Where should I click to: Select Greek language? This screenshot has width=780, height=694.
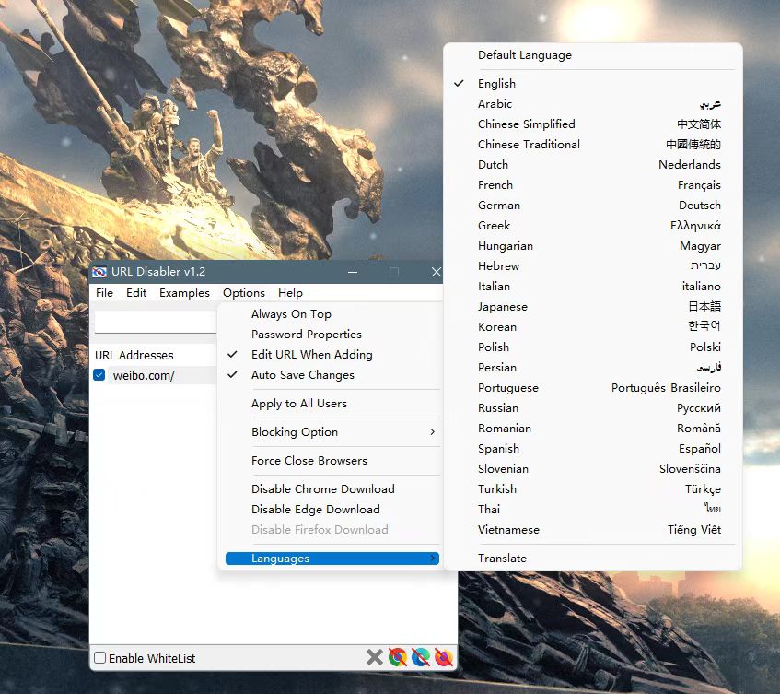[x=592, y=226]
